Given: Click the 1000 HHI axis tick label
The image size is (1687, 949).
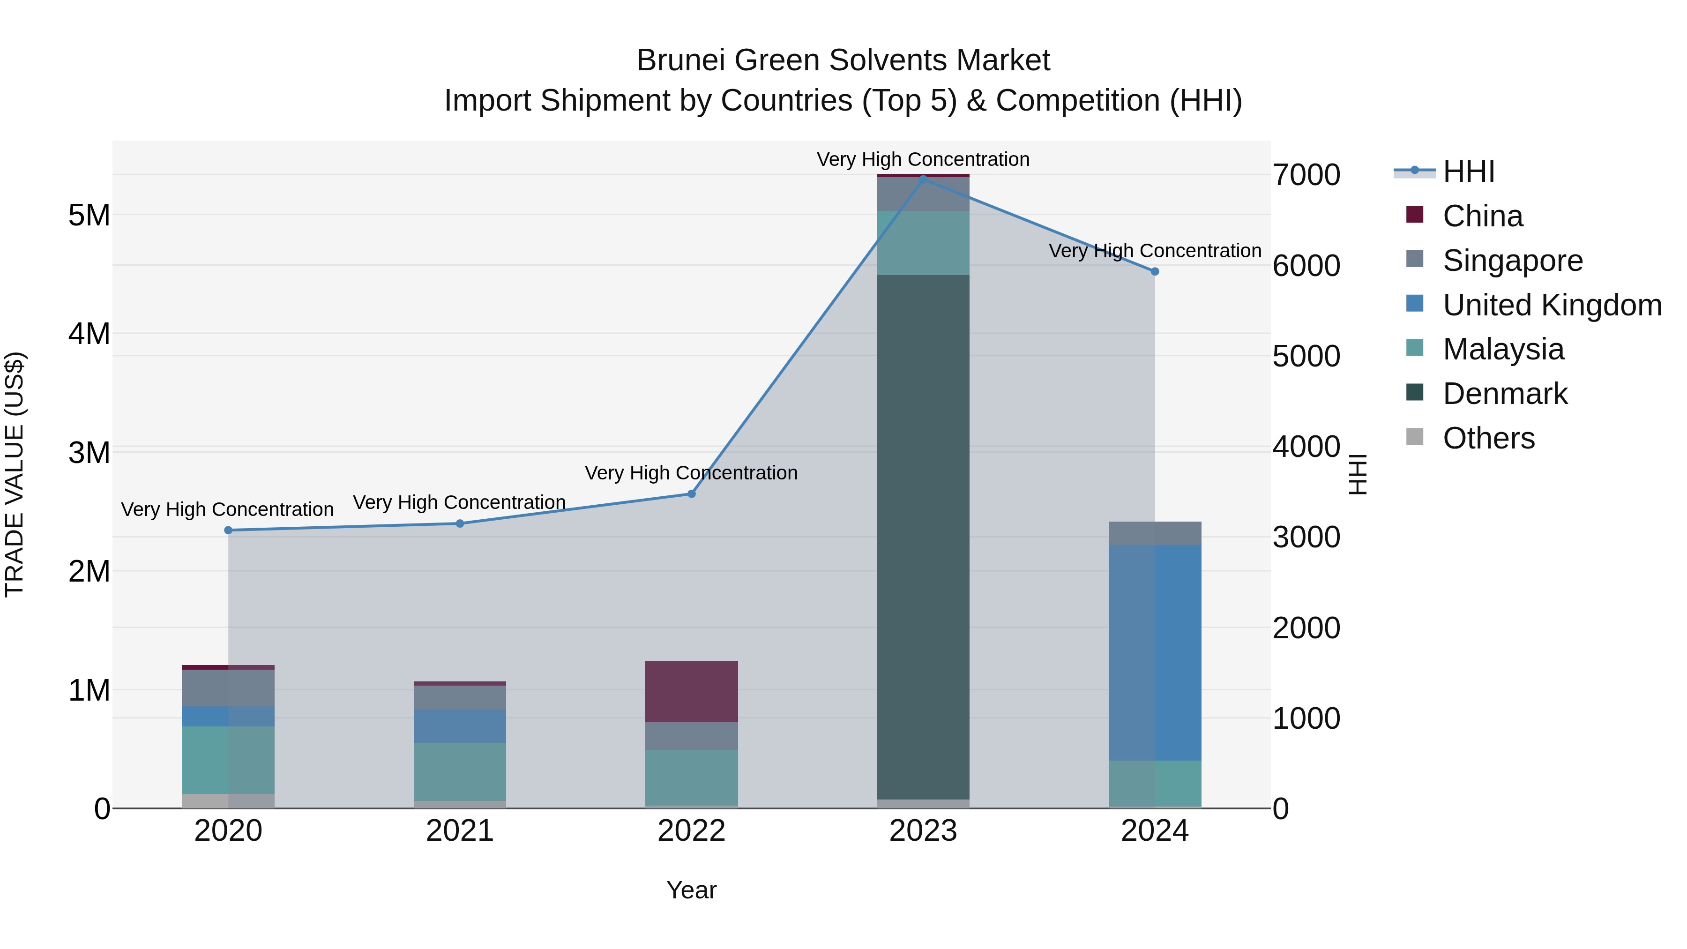Looking at the screenshot, I should [1306, 718].
